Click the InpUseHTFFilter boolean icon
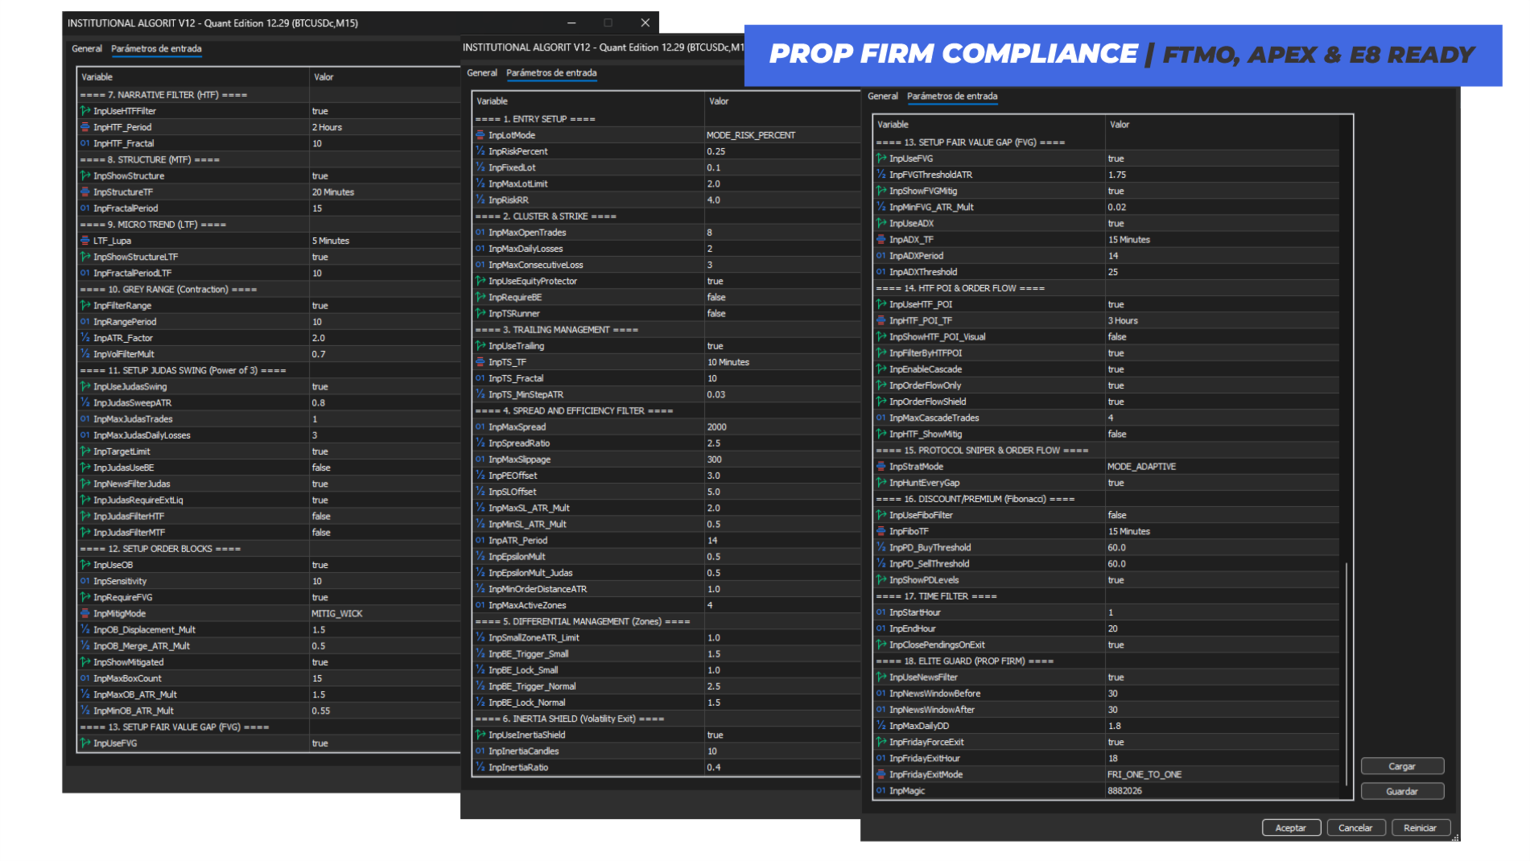Image resolution: width=1530 pixels, height=861 pixels. coord(85,111)
